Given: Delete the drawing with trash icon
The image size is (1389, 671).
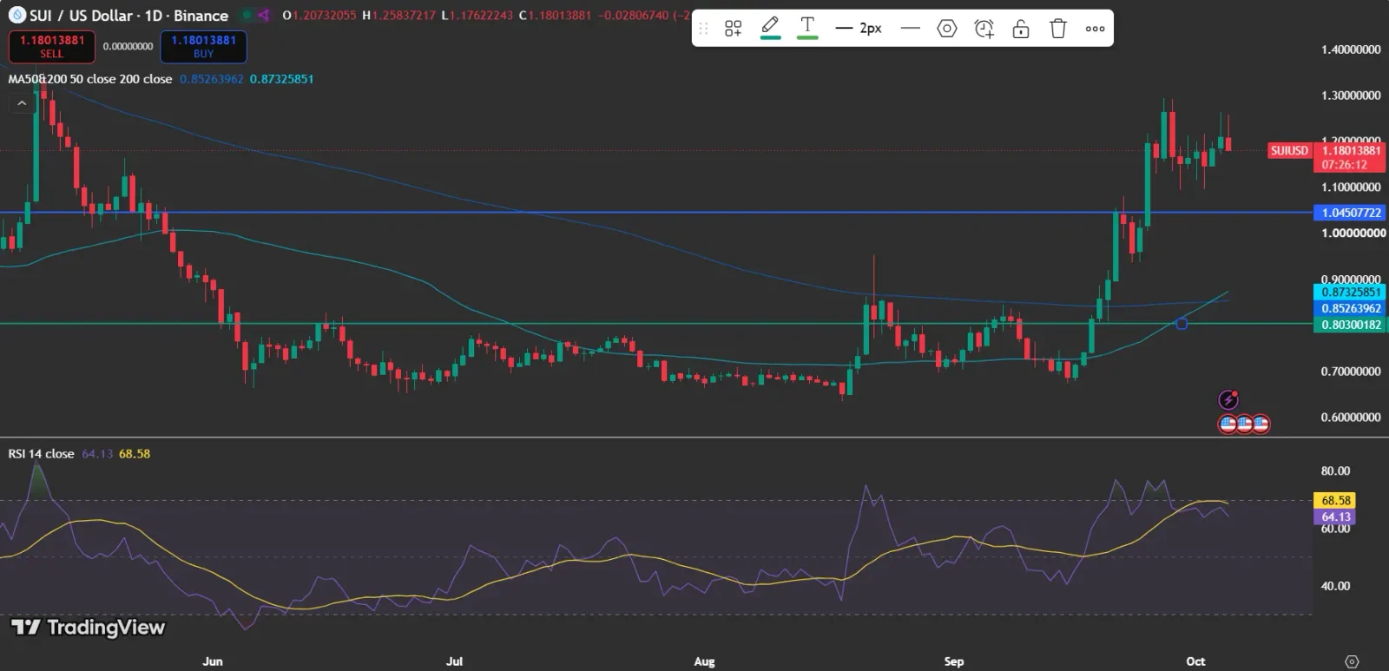Looking at the screenshot, I should tap(1057, 29).
